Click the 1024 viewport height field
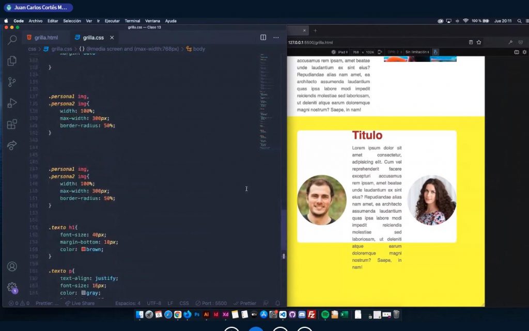Viewport: 529px width, 331px height. pos(370,52)
